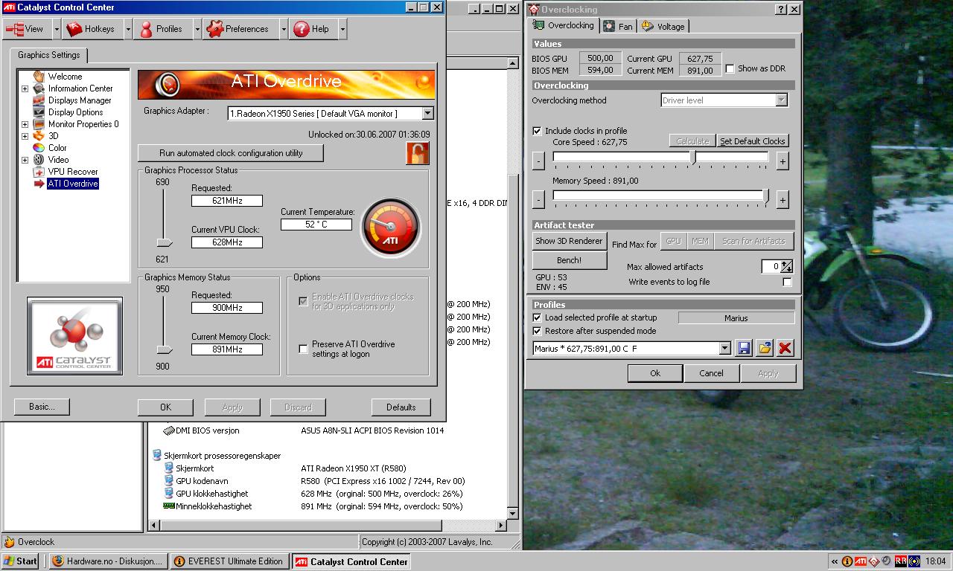Click the orange info icon in system tray

[x=847, y=561]
